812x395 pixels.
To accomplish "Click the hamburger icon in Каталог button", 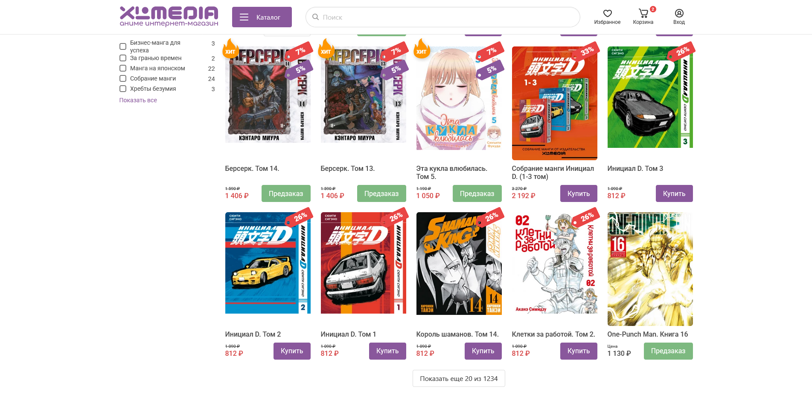I will 244,17.
